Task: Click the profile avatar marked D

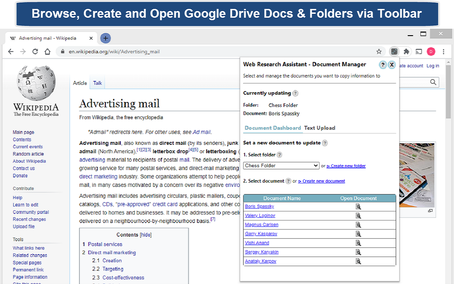Action: pos(431,51)
